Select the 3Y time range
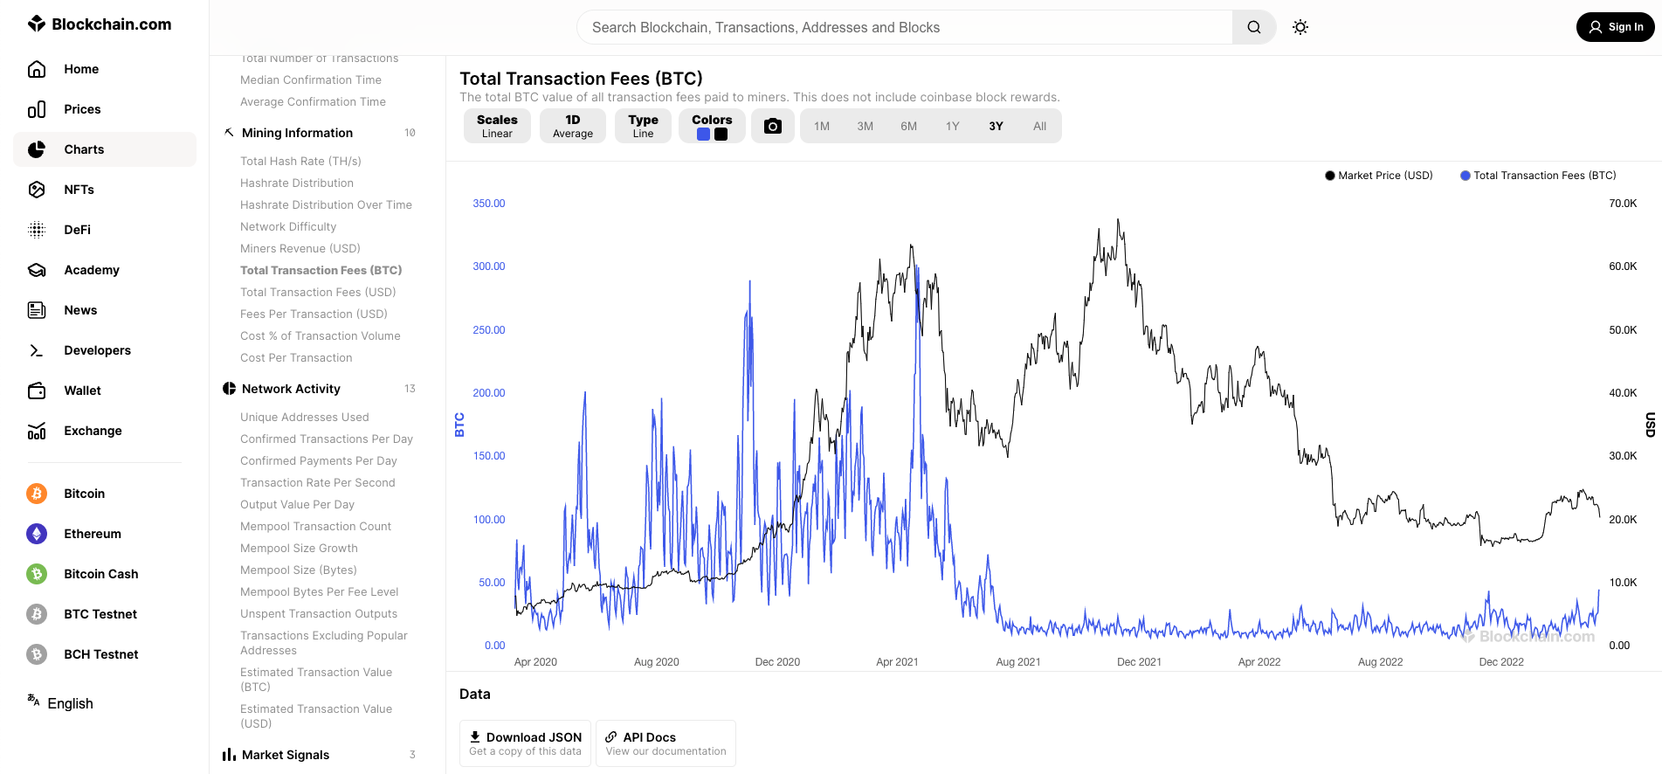The width and height of the screenshot is (1662, 774). [997, 126]
